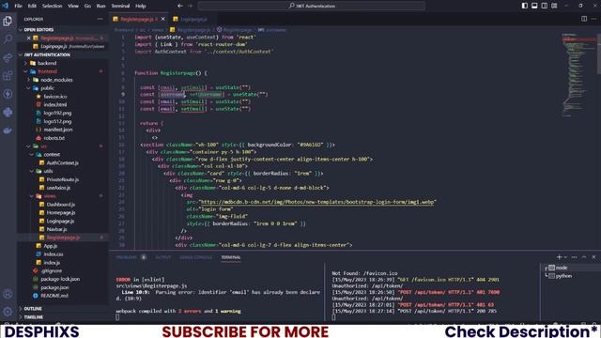Click the editor minimap code overview
Screen dimensions: 601x338
578,75
